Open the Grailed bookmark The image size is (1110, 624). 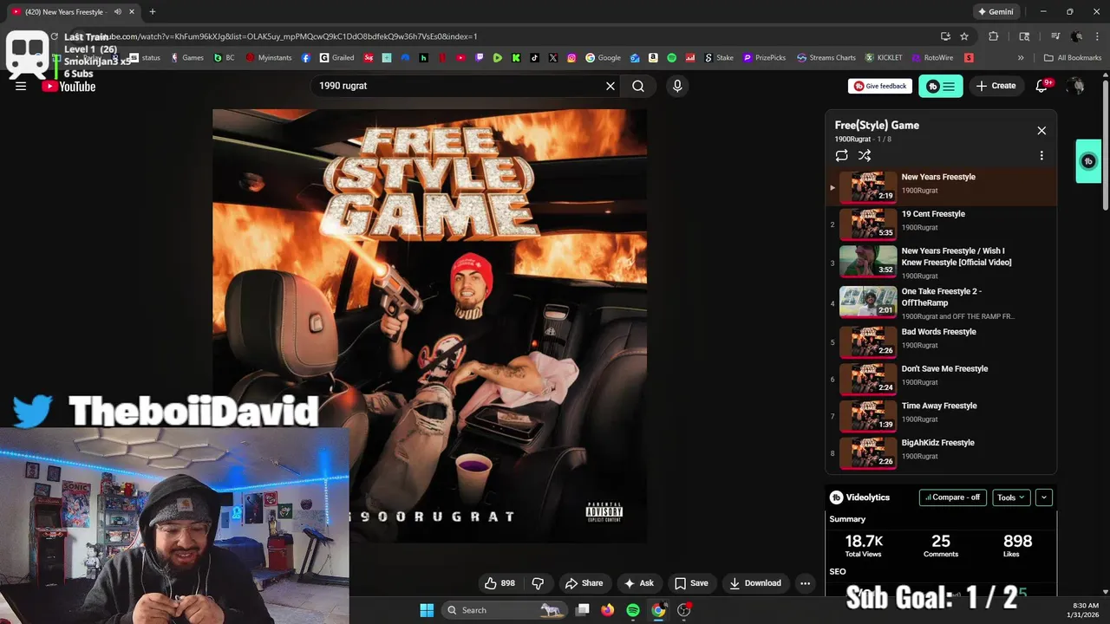click(x=336, y=58)
